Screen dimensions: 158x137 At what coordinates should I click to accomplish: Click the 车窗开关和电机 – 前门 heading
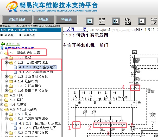(x=85, y=45)
